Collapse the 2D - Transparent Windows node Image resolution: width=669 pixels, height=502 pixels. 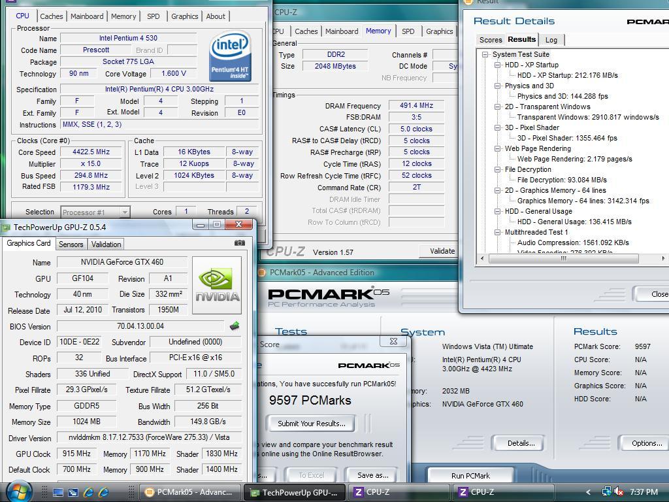(497, 107)
